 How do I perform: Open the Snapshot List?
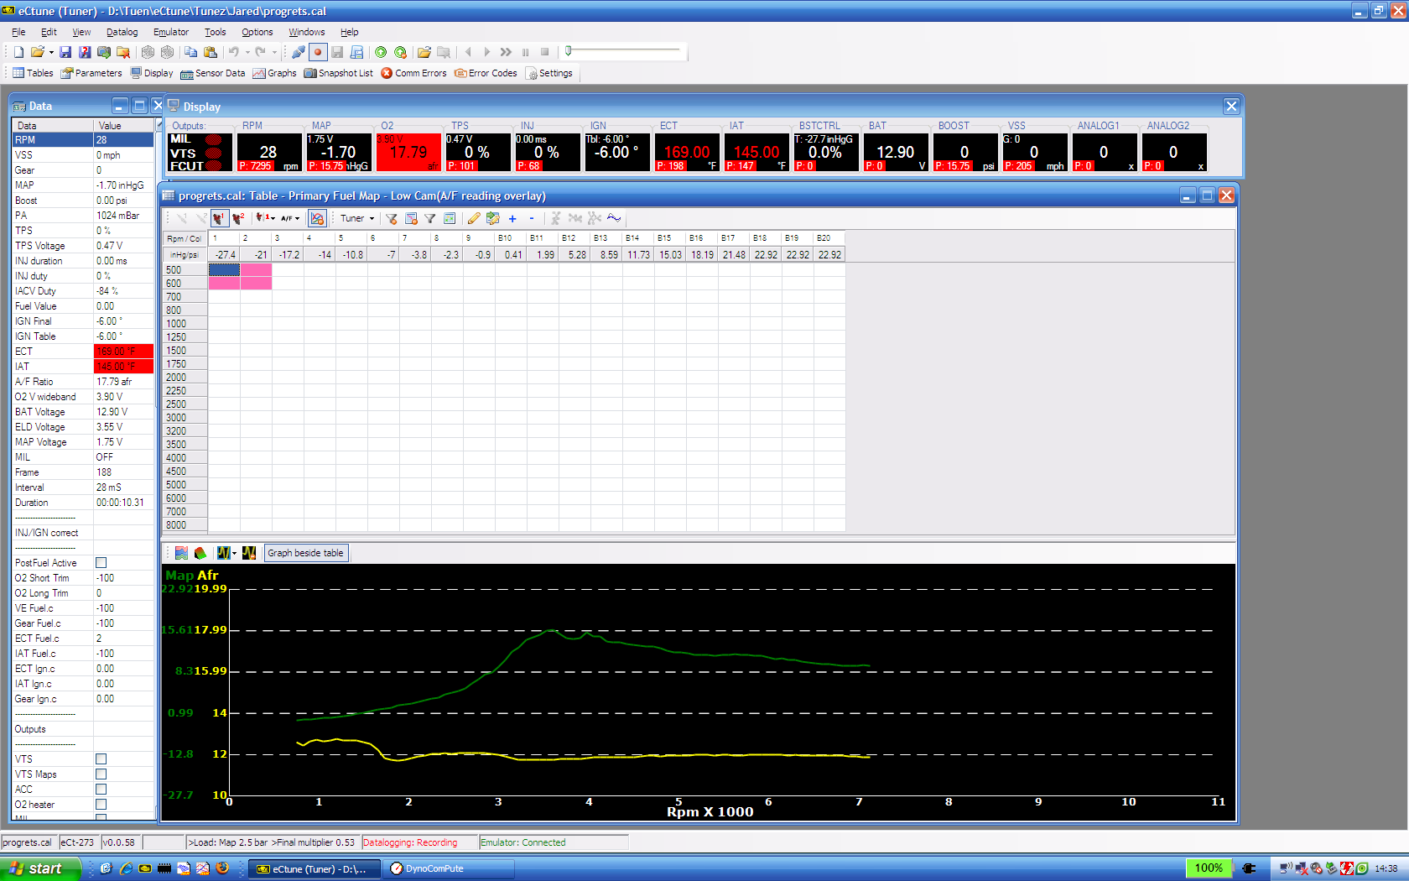click(338, 73)
